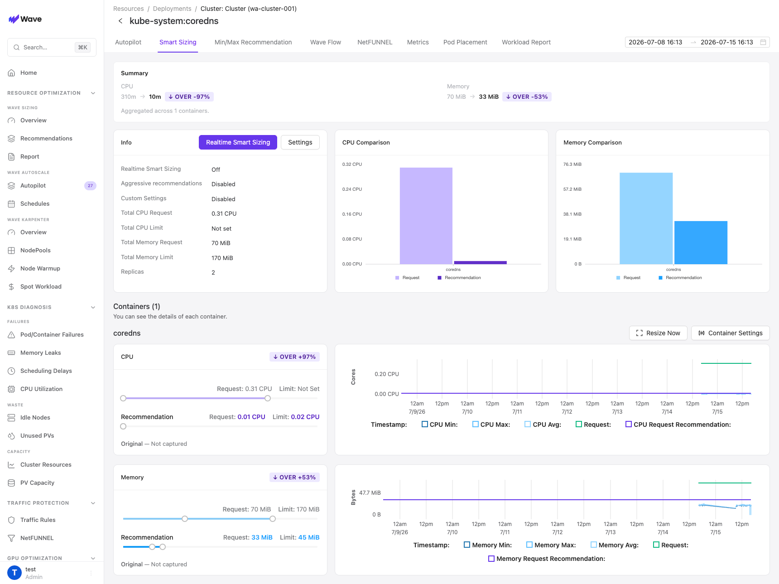Click the Memory Leaks icon
Screen dimensions: 779x584
(11, 353)
